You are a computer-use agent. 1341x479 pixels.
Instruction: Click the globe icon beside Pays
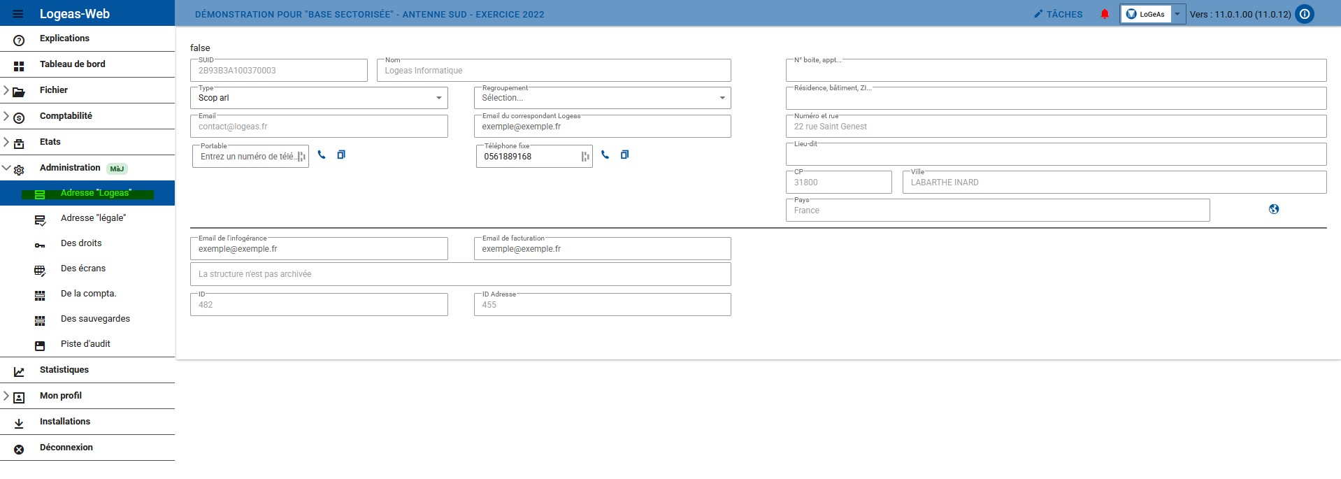tap(1274, 209)
